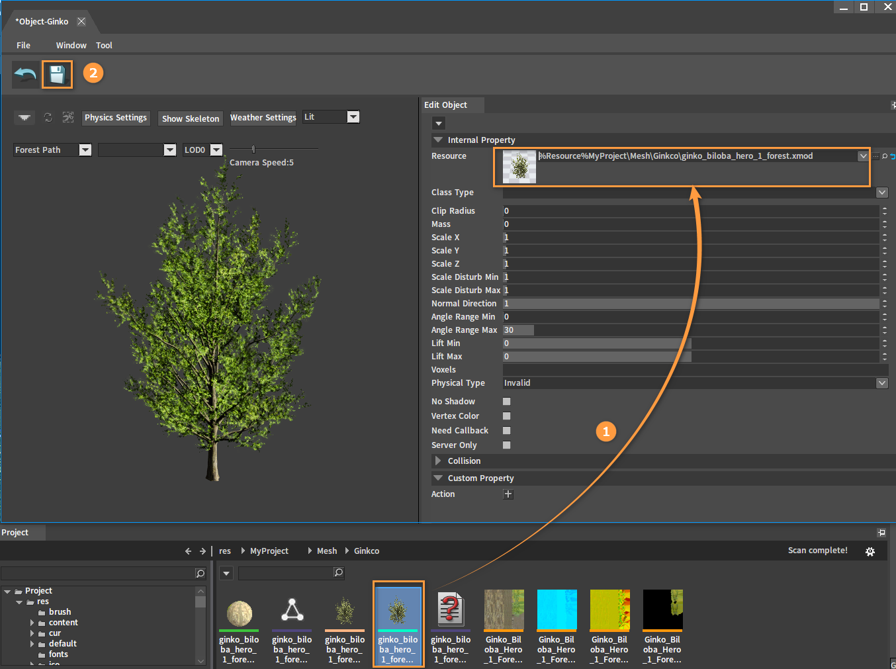Open the asset browser filter dropdown arrow
896x669 pixels.
(x=226, y=573)
